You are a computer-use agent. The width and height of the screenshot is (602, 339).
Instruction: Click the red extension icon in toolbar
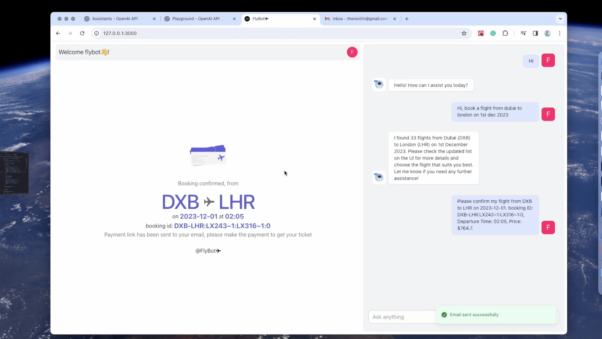tap(481, 33)
